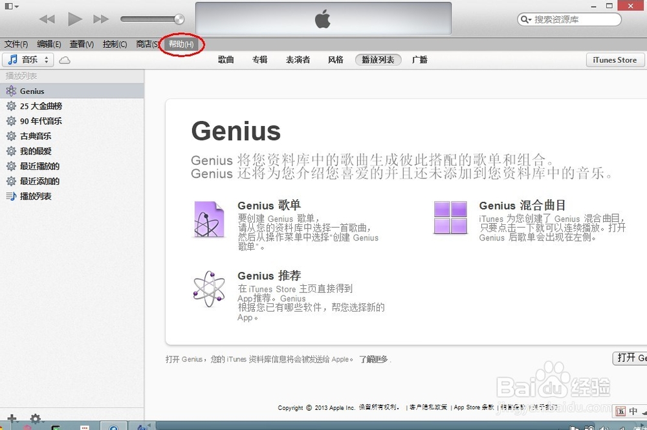Click the Genius 混合曲目 purple grid icon
Screen dimensions: 647x430
[x=450, y=217]
